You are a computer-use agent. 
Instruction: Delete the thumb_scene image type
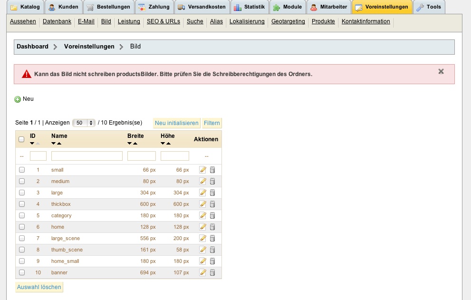[x=212, y=250]
